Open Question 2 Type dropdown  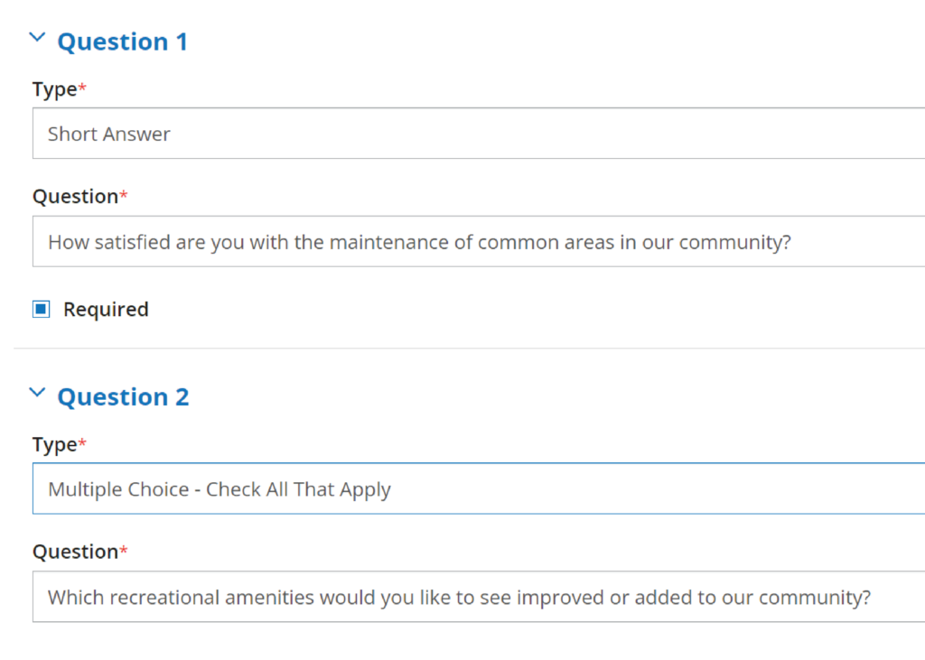pyautogui.click(x=479, y=488)
